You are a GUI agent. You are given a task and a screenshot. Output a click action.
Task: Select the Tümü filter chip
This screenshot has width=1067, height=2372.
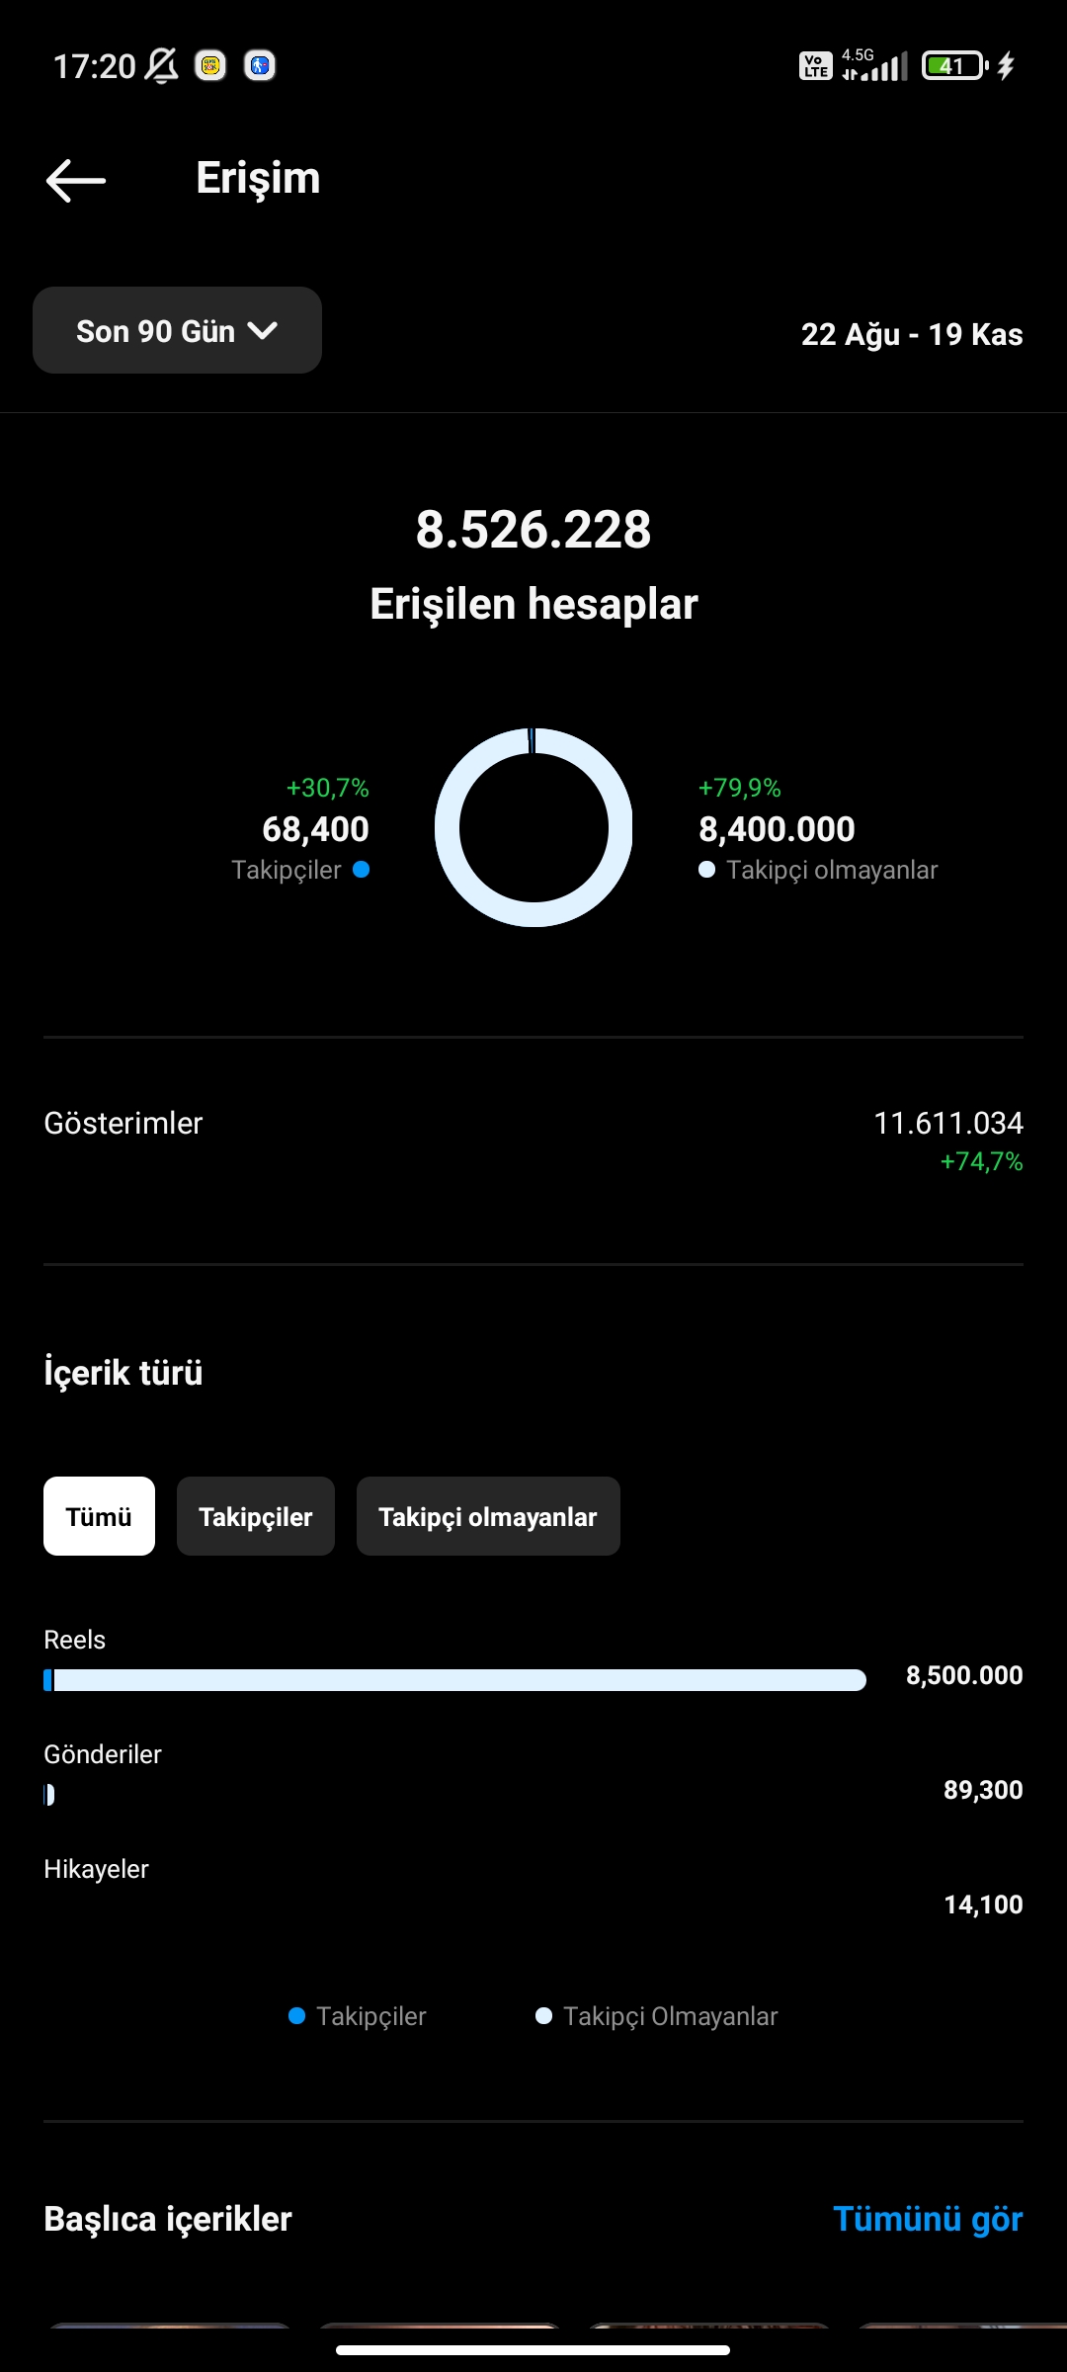pyautogui.click(x=99, y=1516)
